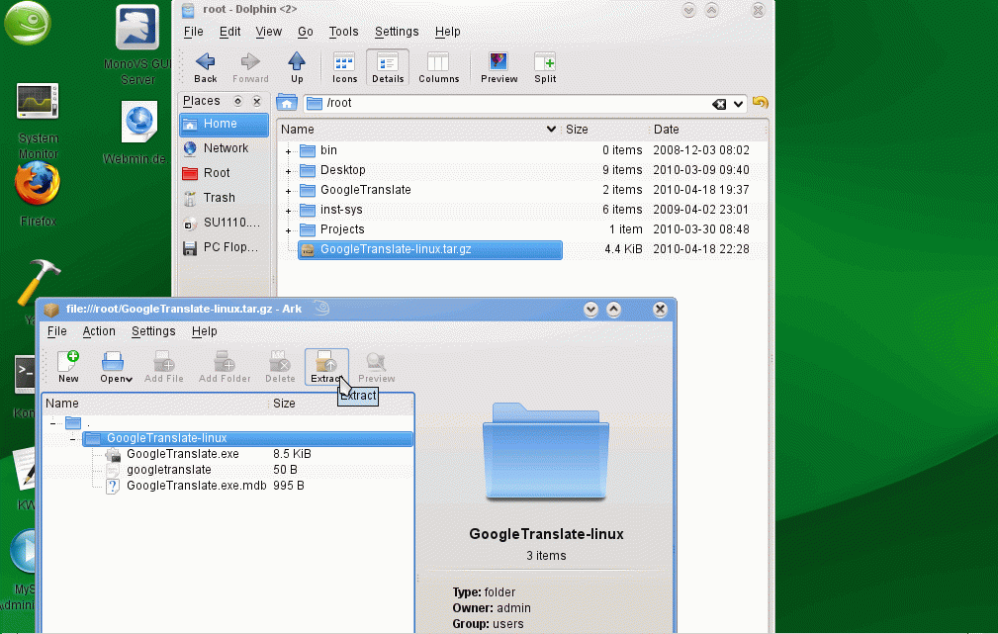Open MonoVS GUI Server desktop icon
This screenshot has height=634, width=998.
(137, 45)
